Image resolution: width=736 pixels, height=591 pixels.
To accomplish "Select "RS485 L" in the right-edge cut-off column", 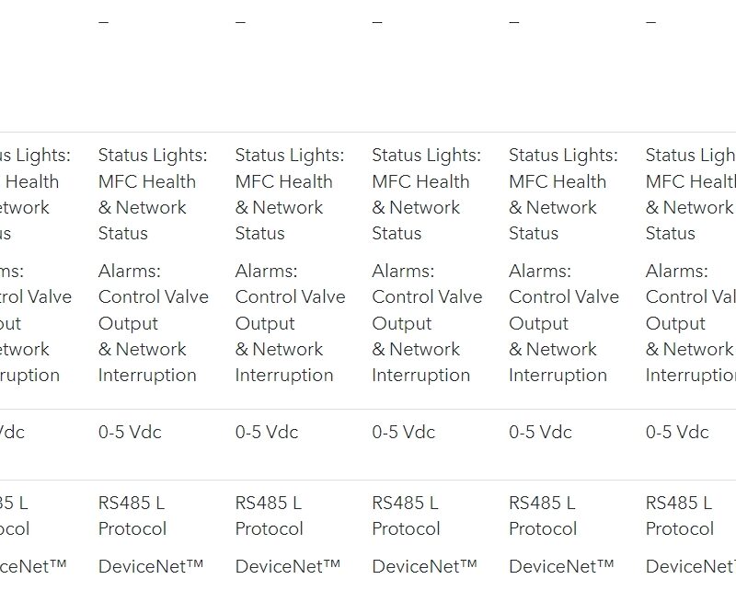I will pyautogui.click(x=678, y=504).
